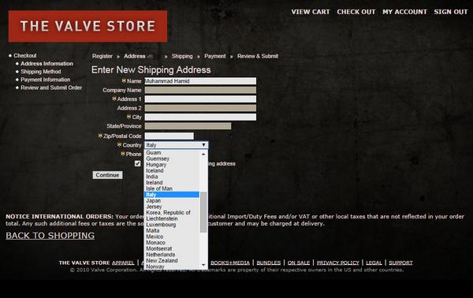Go to Check Out page

[x=356, y=12]
